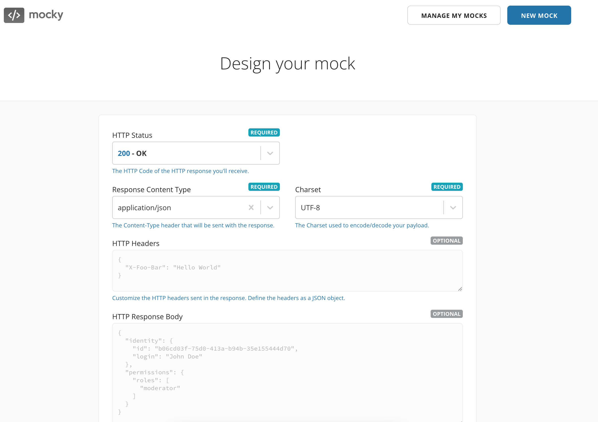This screenshot has height=422, width=598.
Task: Focus the HTTP Headers text area
Action: pyautogui.click(x=287, y=271)
